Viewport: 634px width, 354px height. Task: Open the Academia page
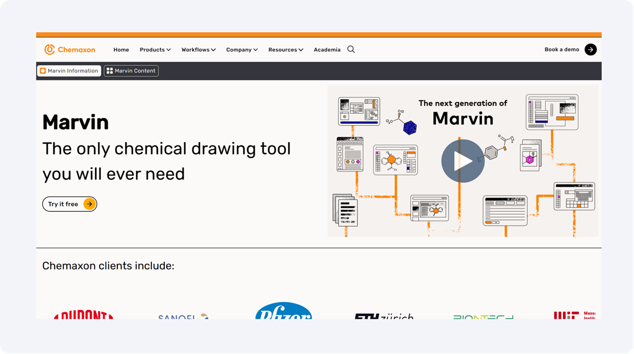tap(327, 50)
